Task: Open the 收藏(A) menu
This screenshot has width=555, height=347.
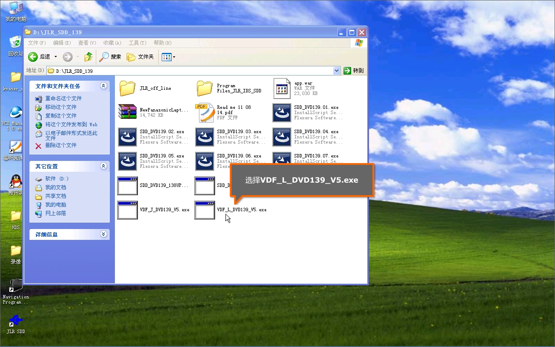Action: point(112,43)
